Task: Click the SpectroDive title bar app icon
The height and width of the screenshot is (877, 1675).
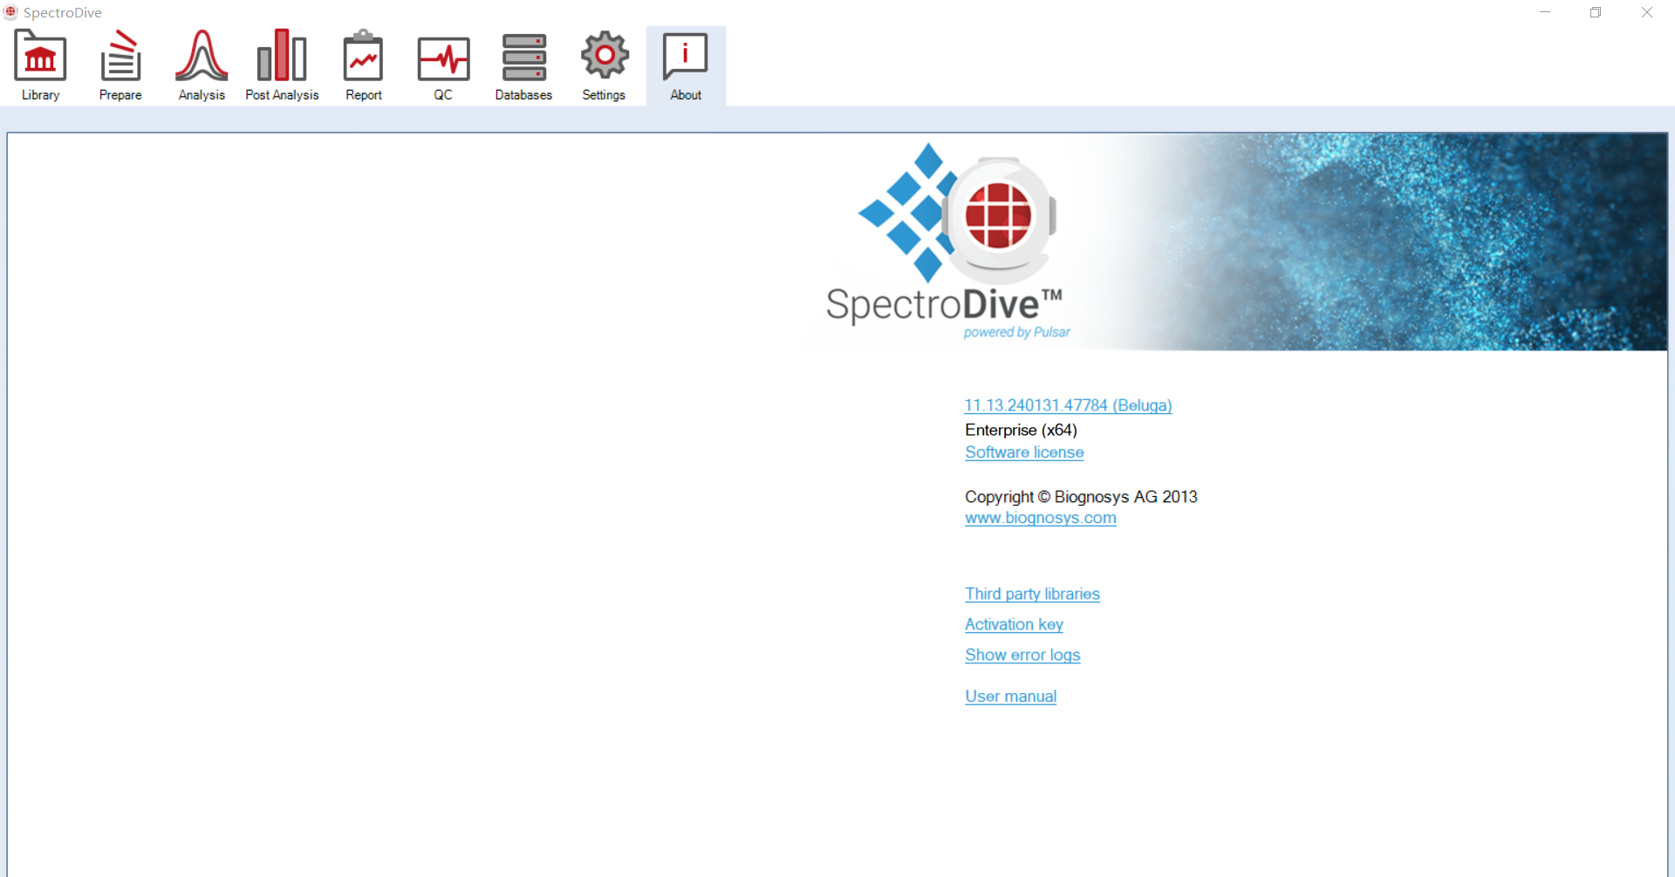Action: click(x=10, y=12)
